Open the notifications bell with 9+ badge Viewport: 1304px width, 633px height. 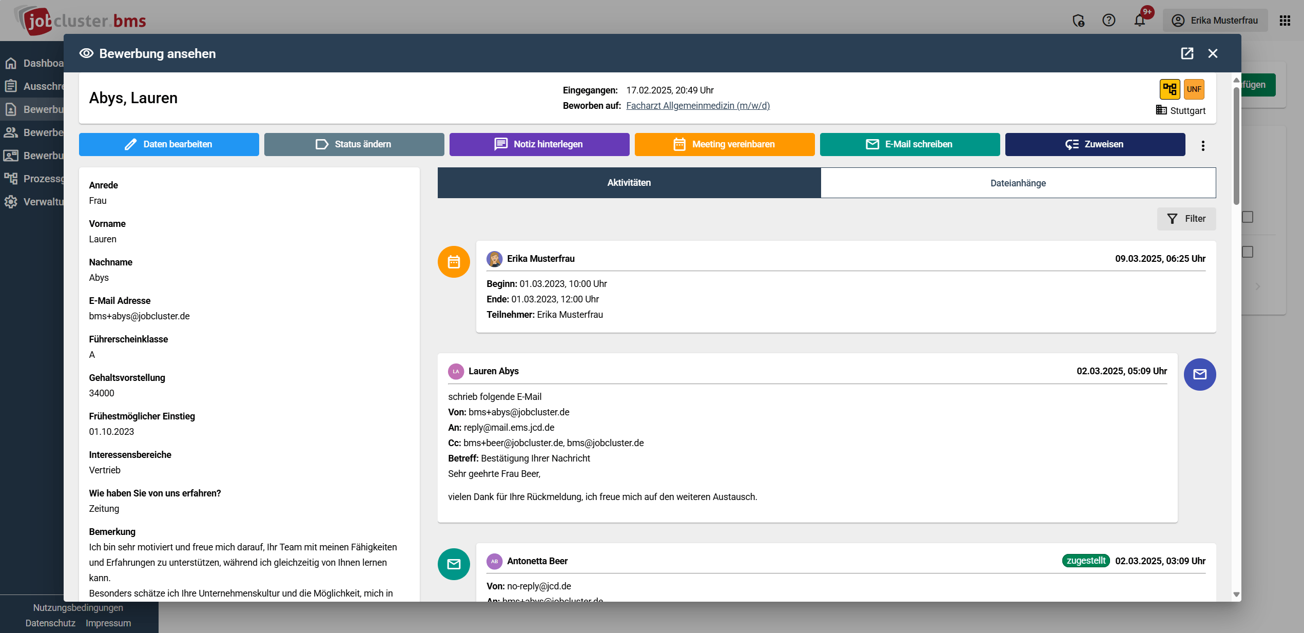pyautogui.click(x=1140, y=21)
